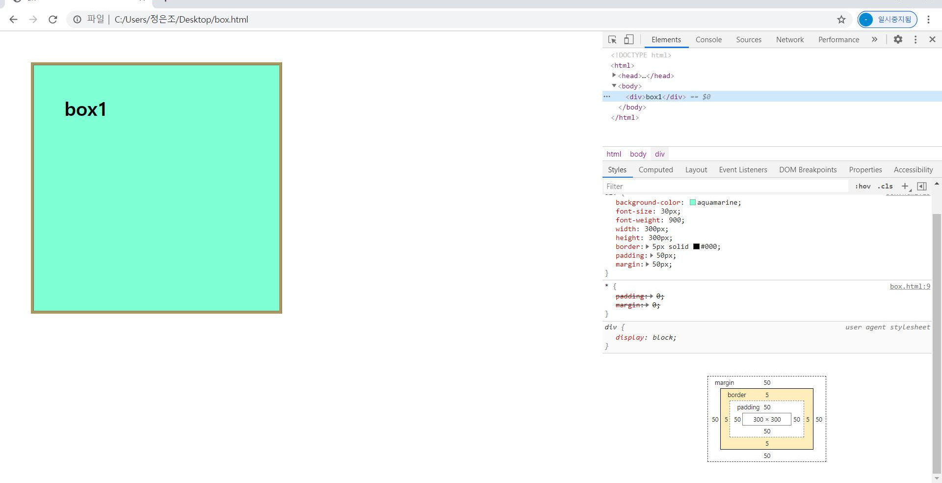The height and width of the screenshot is (483, 942).
Task: Open the Network tab
Action: pyautogui.click(x=790, y=40)
